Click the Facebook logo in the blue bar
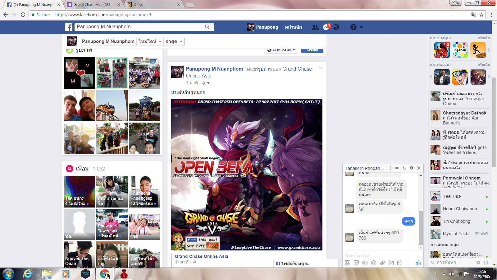 (69, 27)
